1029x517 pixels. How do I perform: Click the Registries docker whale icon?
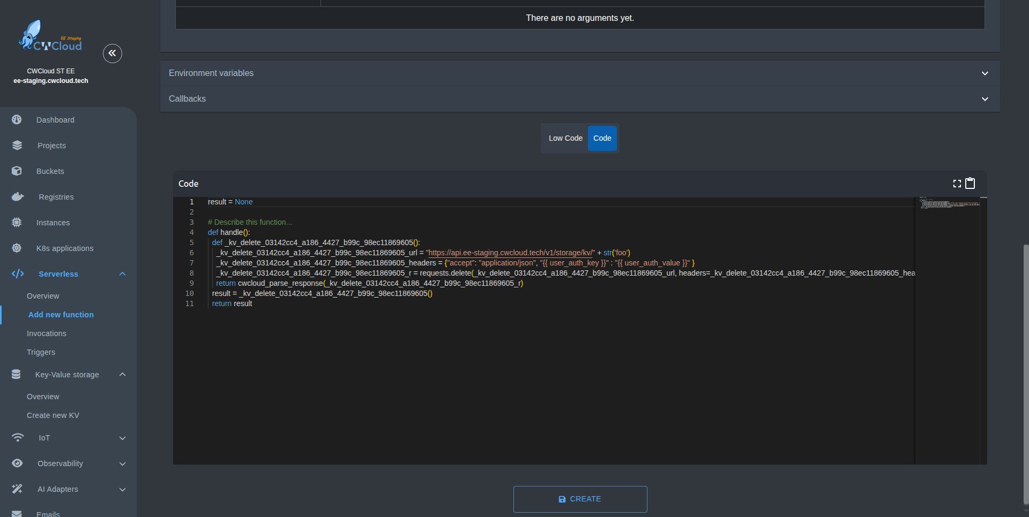point(18,197)
